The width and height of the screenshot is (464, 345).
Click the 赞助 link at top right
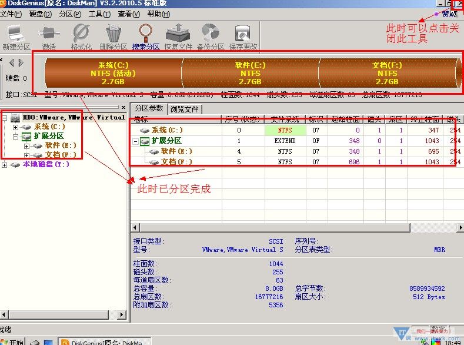(x=449, y=14)
